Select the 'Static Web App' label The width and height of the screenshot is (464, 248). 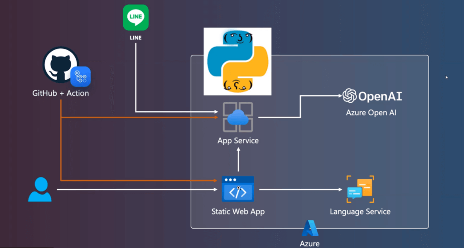(238, 212)
